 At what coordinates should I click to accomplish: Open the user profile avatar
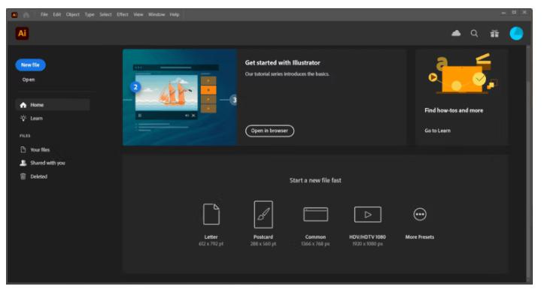pyautogui.click(x=516, y=34)
